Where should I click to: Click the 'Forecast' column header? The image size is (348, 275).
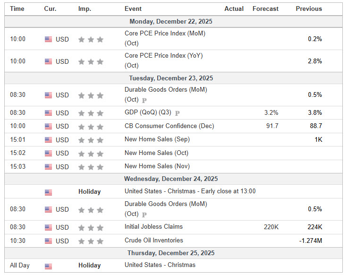pos(265,9)
